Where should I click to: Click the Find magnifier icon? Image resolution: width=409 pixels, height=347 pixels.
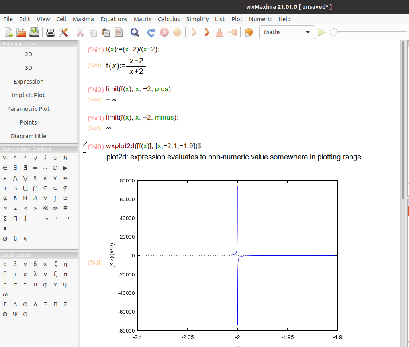pos(135,32)
